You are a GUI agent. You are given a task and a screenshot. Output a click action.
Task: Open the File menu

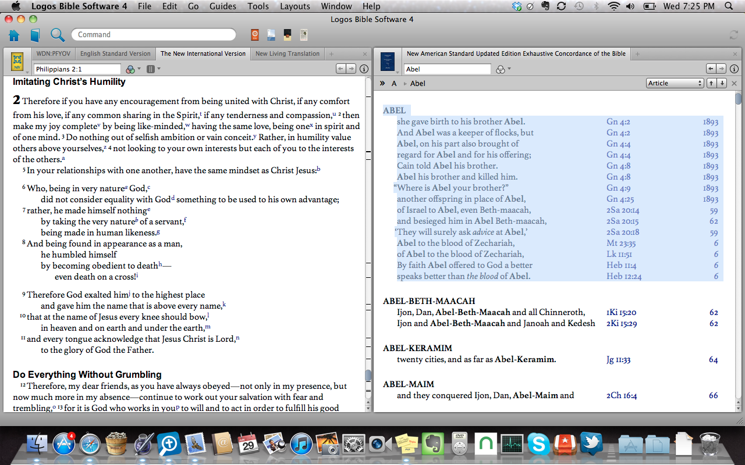point(144,6)
